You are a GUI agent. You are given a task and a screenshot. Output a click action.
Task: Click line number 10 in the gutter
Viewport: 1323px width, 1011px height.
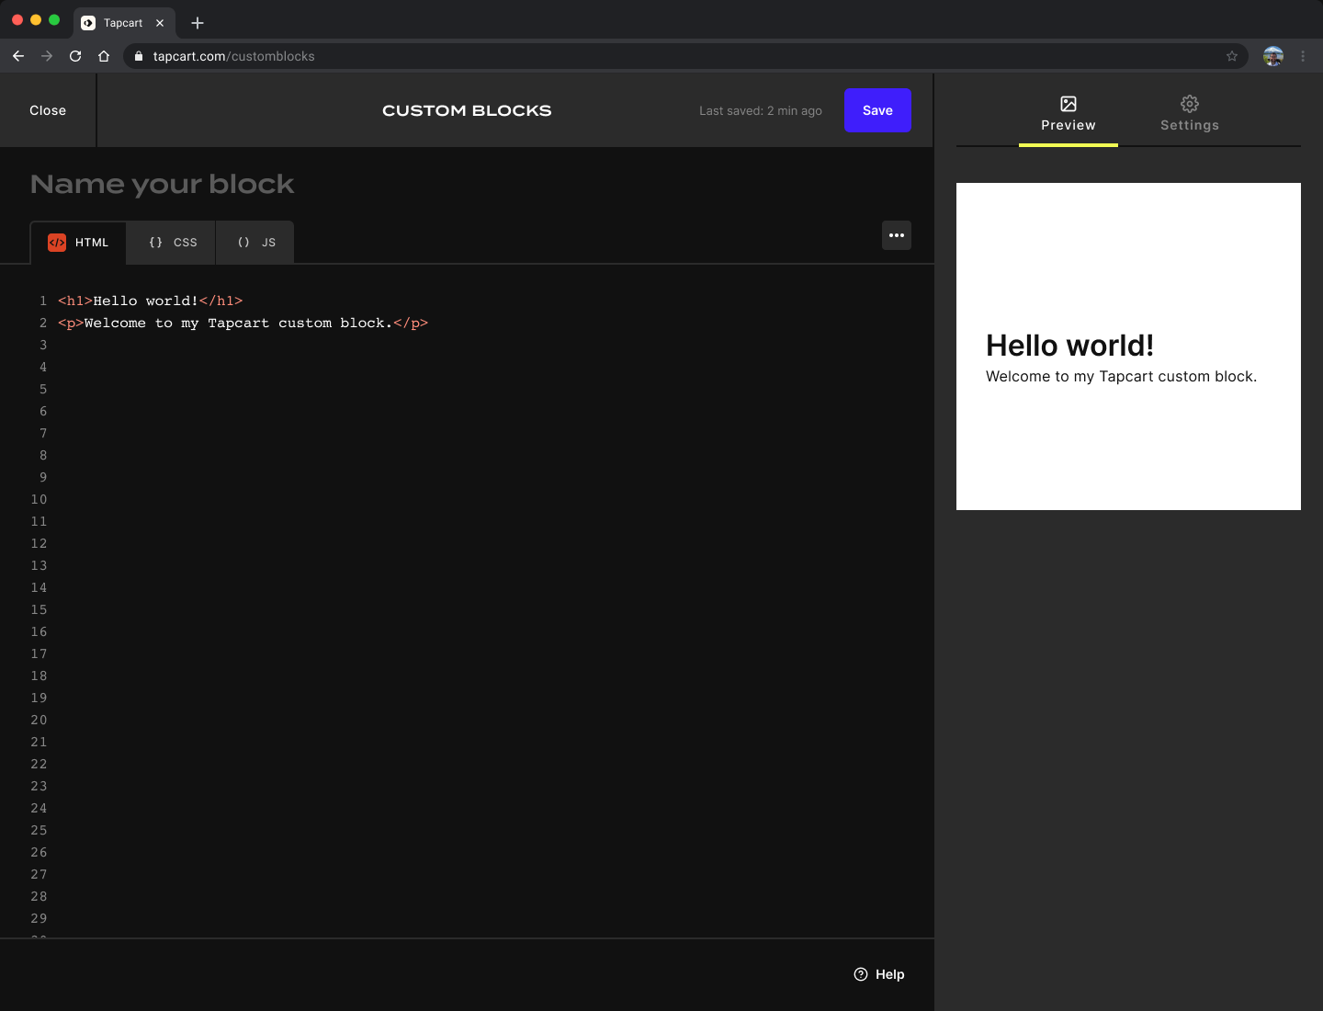click(x=39, y=500)
